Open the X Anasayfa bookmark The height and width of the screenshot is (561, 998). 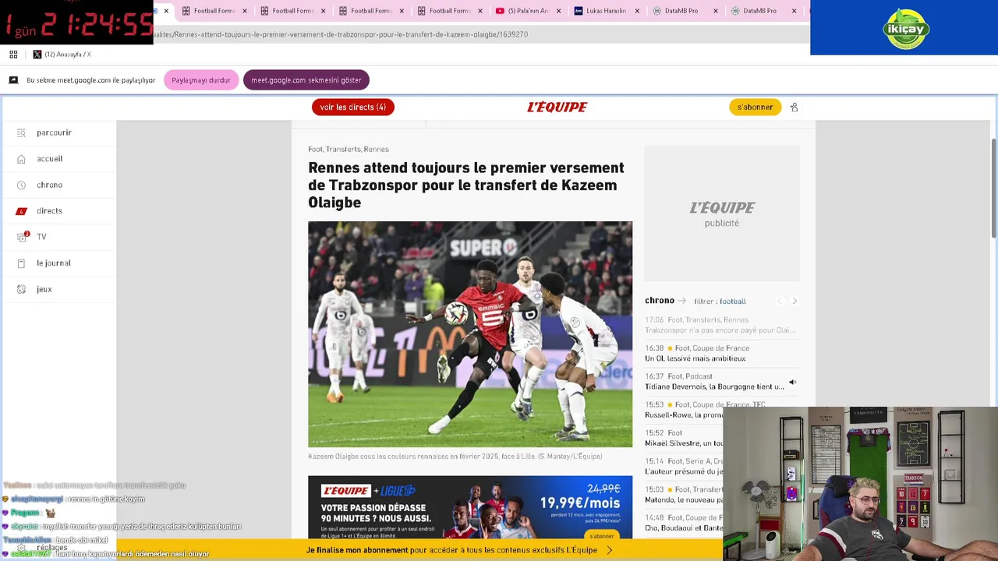coord(62,55)
